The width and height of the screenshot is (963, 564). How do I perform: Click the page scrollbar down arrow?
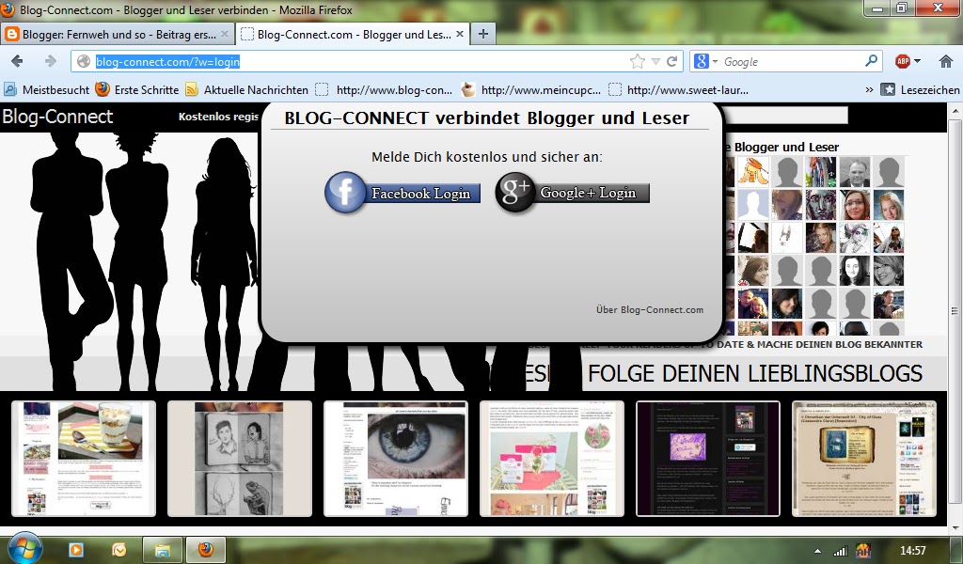point(955,526)
